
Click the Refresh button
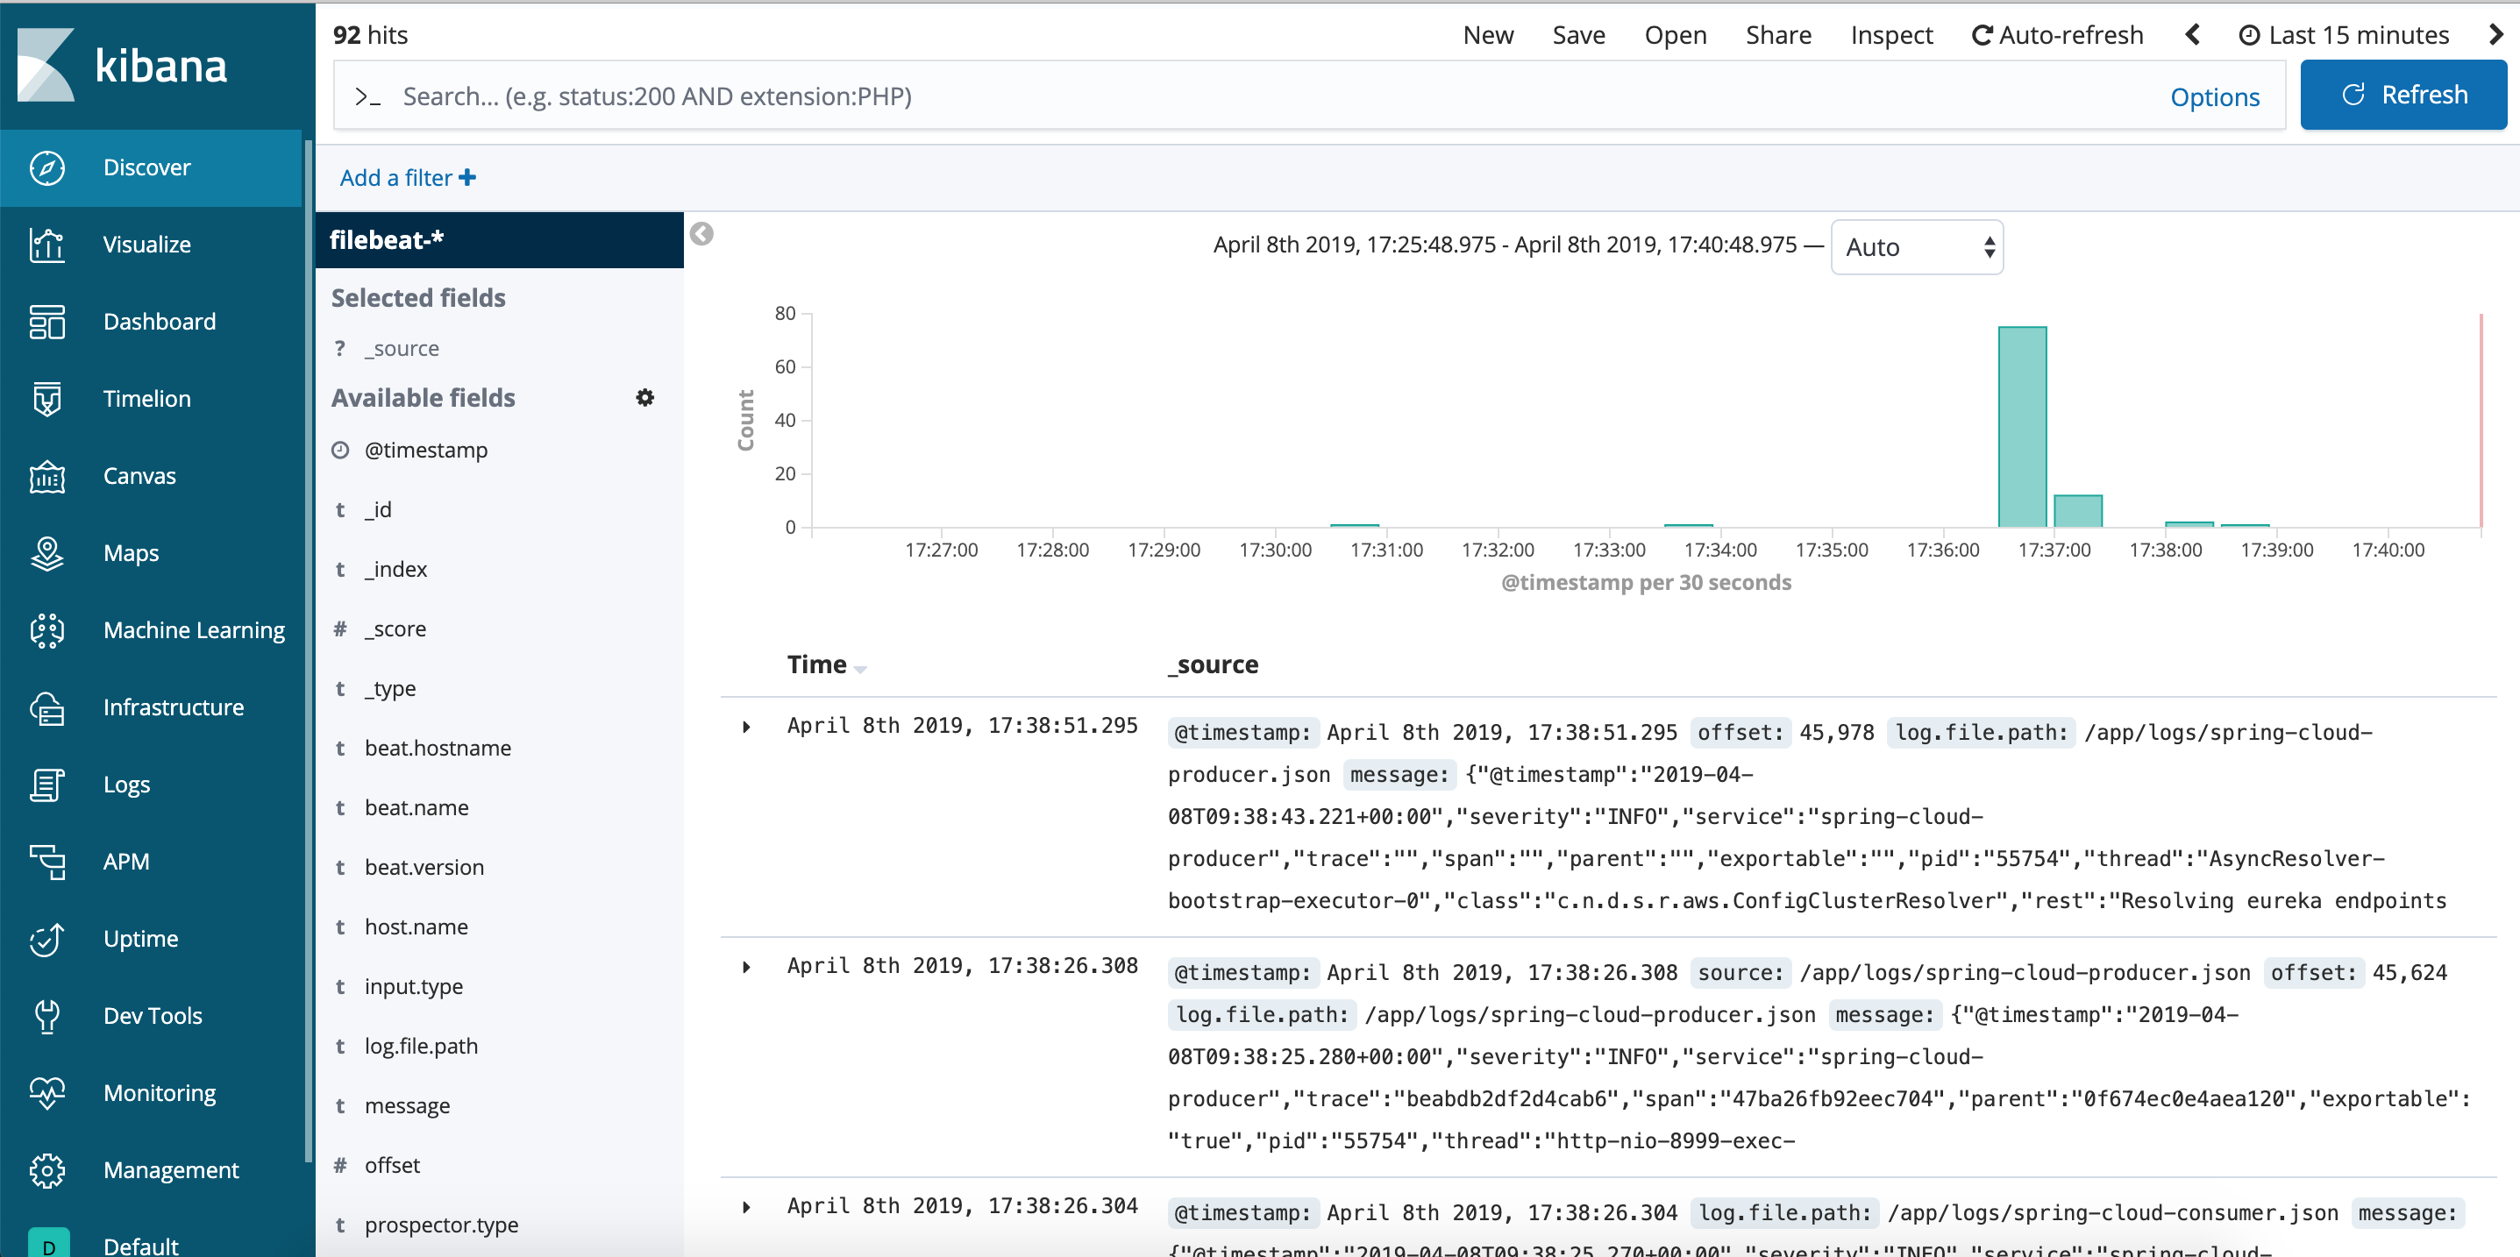coord(2403,95)
